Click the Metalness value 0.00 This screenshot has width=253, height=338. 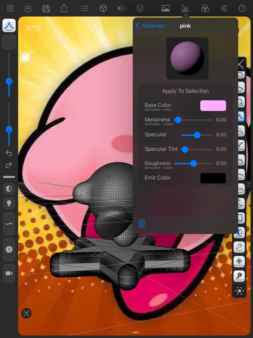(x=221, y=120)
